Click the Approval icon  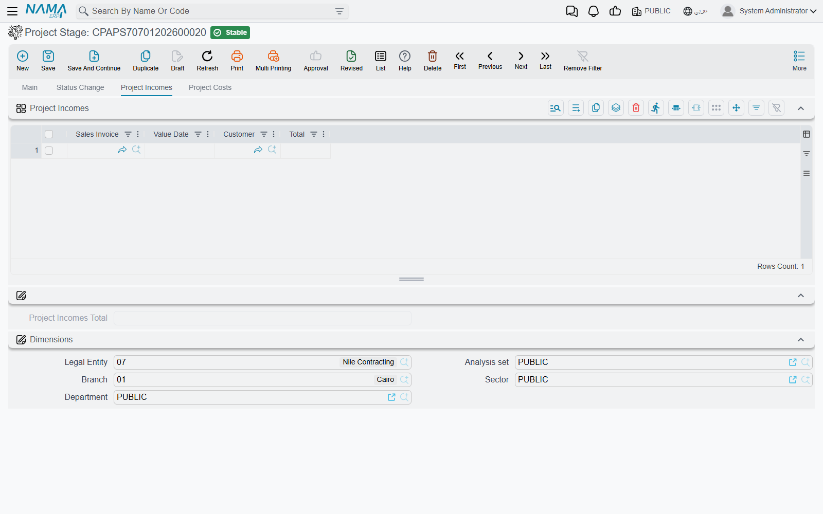[316, 61]
